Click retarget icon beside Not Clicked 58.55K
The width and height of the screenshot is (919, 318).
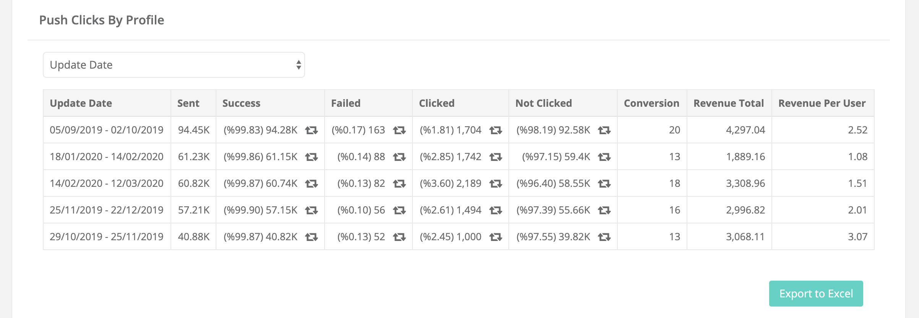click(604, 184)
